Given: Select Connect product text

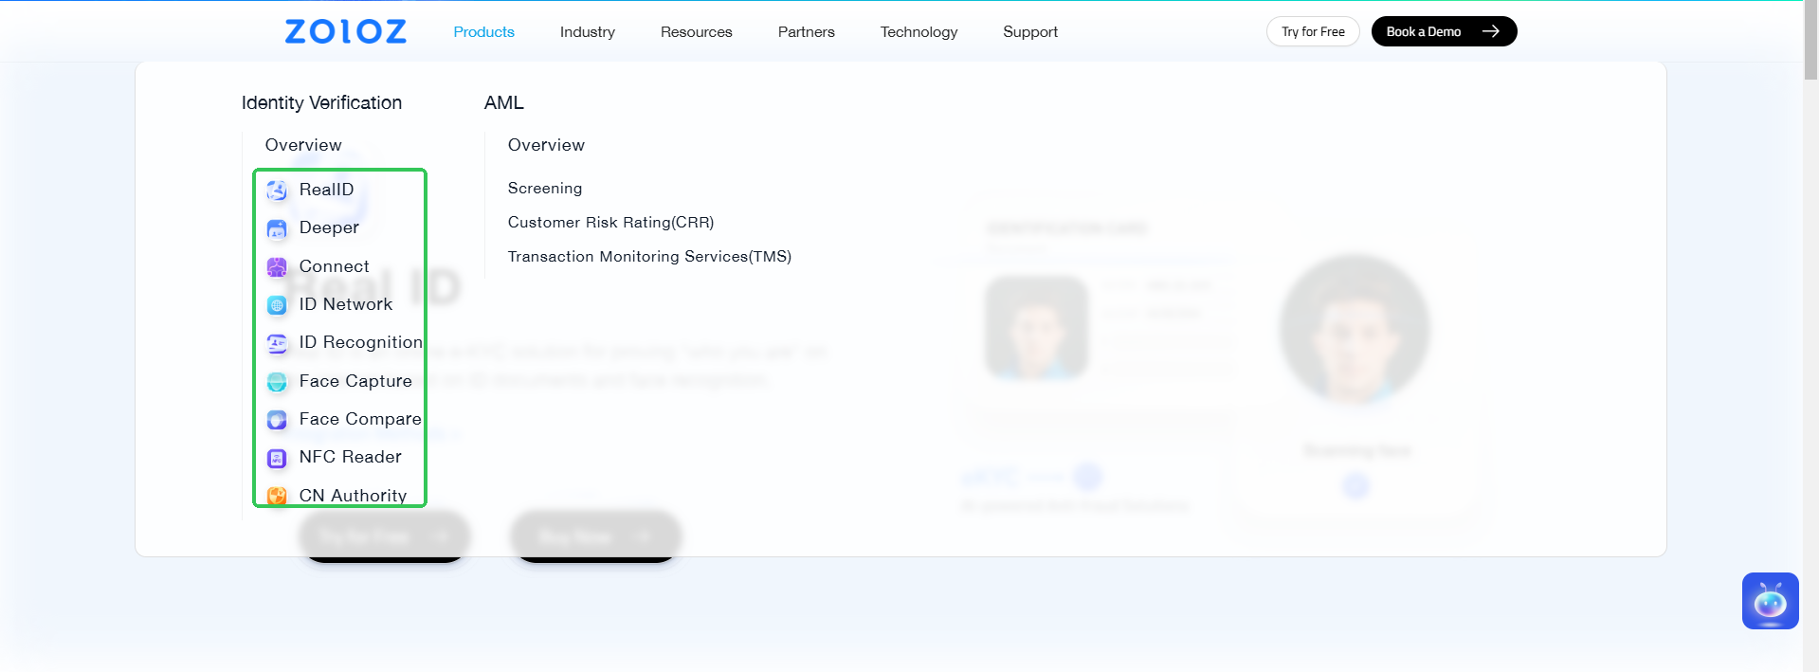Looking at the screenshot, I should (334, 266).
